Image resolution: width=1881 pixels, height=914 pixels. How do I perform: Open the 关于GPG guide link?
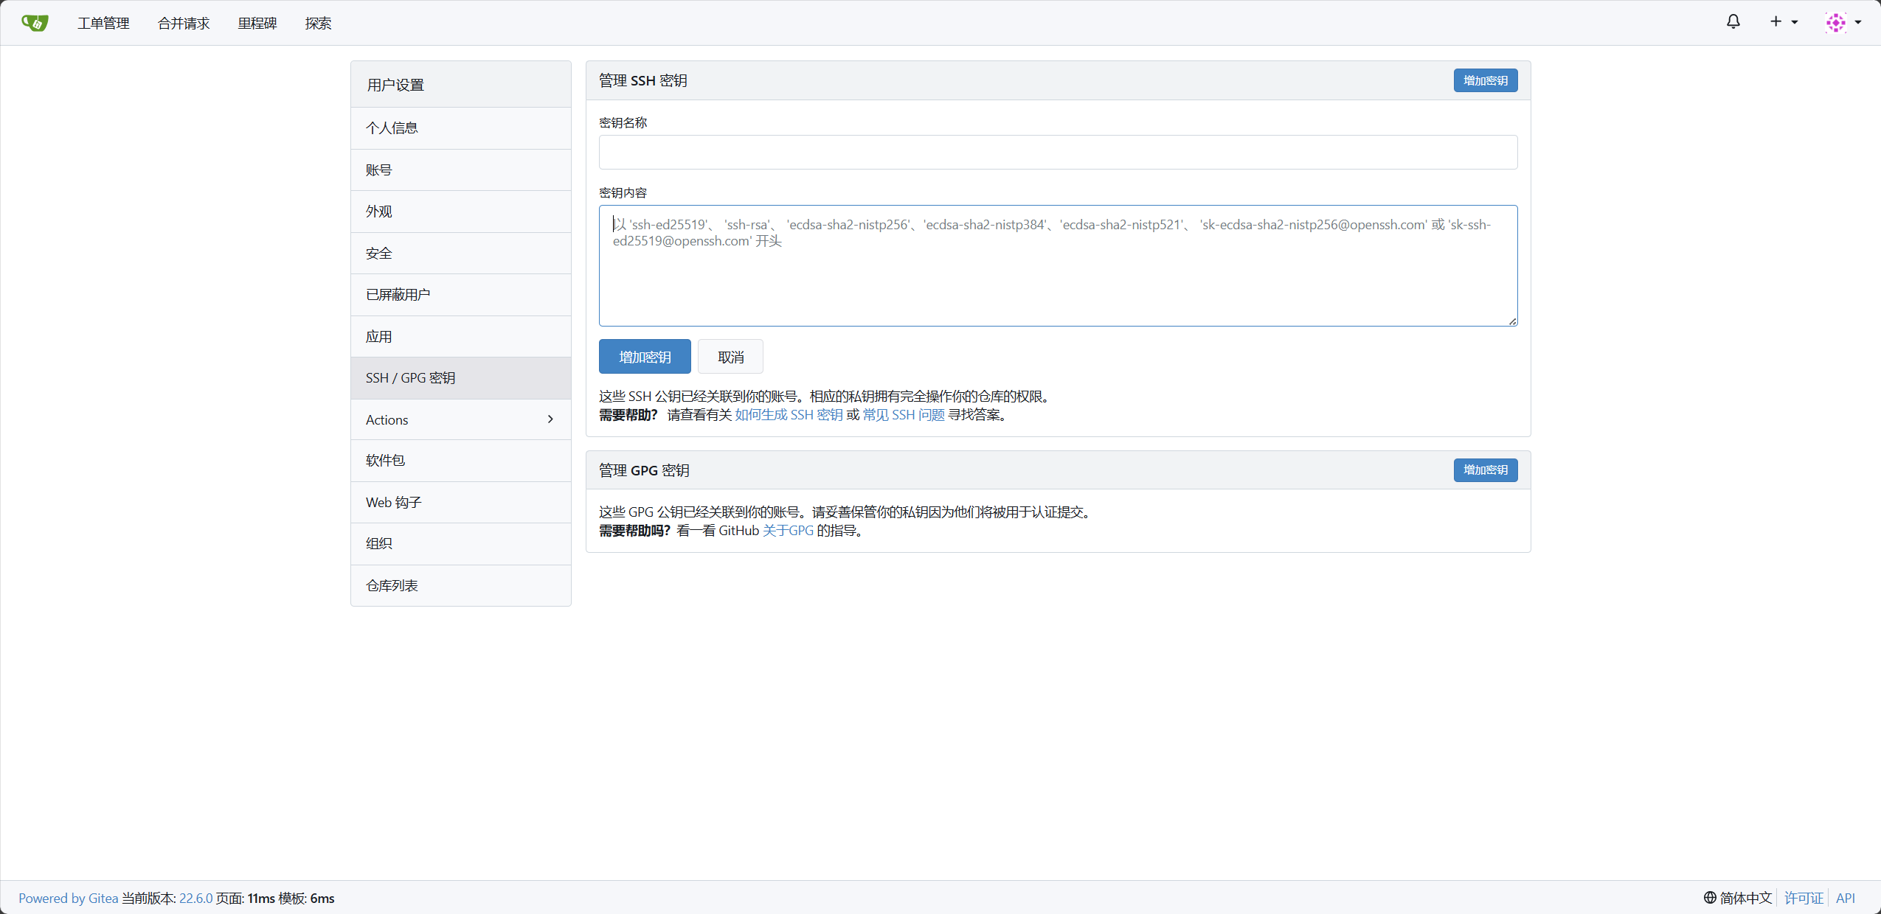[787, 531]
